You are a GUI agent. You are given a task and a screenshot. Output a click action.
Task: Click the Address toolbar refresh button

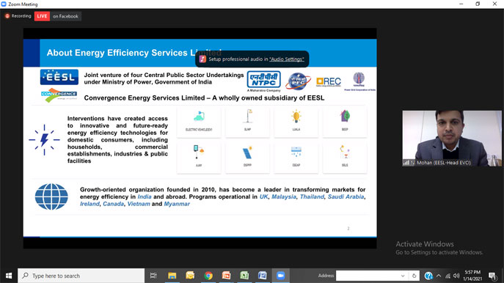point(414,276)
